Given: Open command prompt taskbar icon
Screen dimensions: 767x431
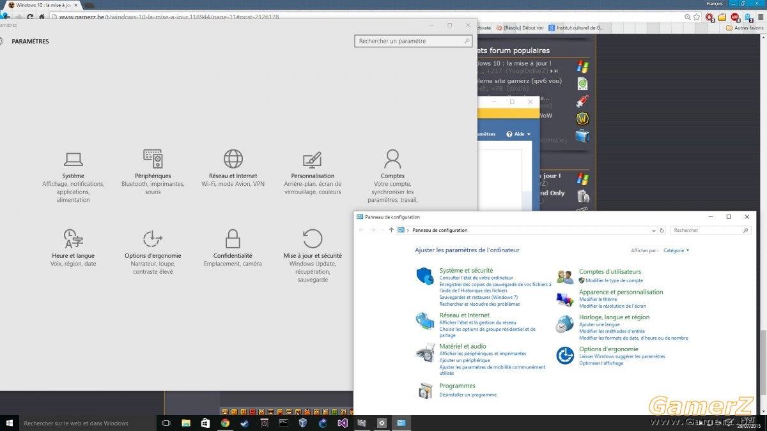Looking at the screenshot, I should [283, 423].
